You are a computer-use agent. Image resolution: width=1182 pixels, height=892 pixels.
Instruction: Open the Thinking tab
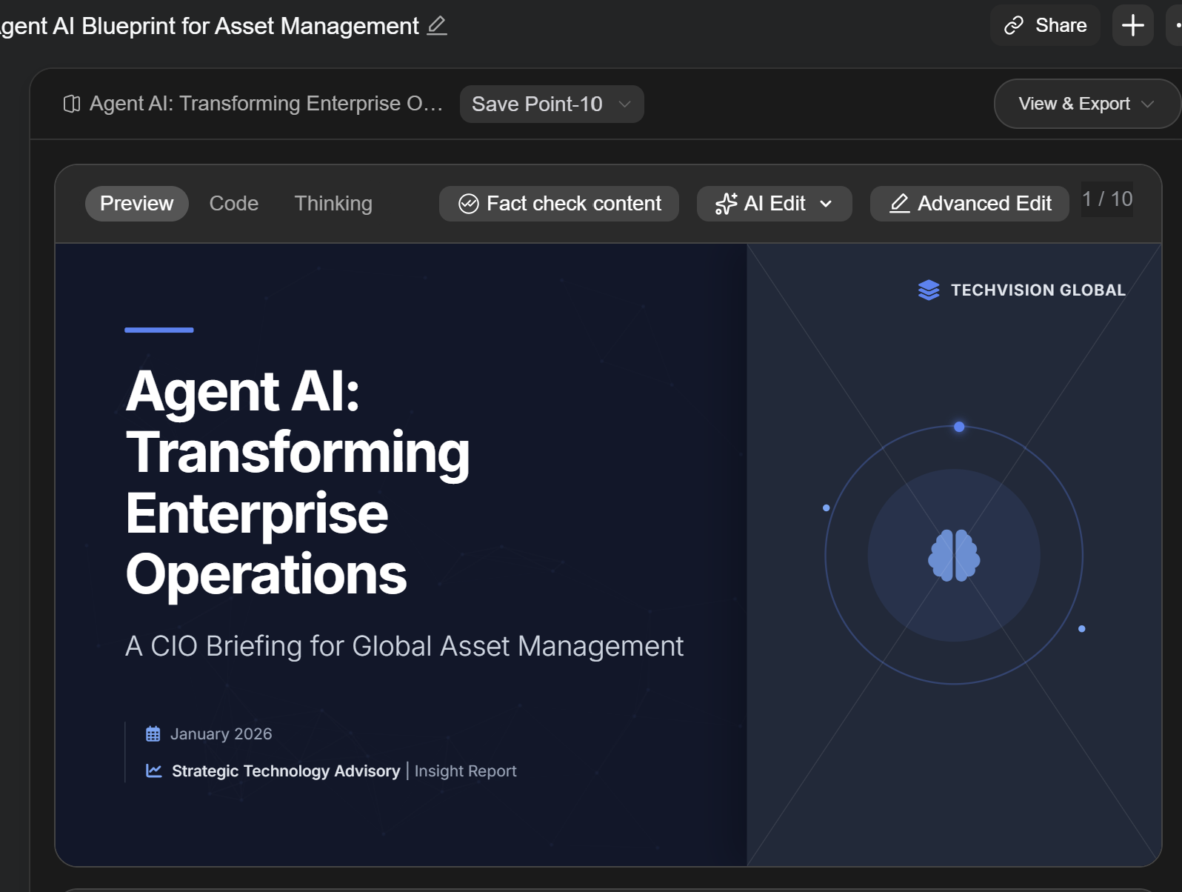[333, 204]
